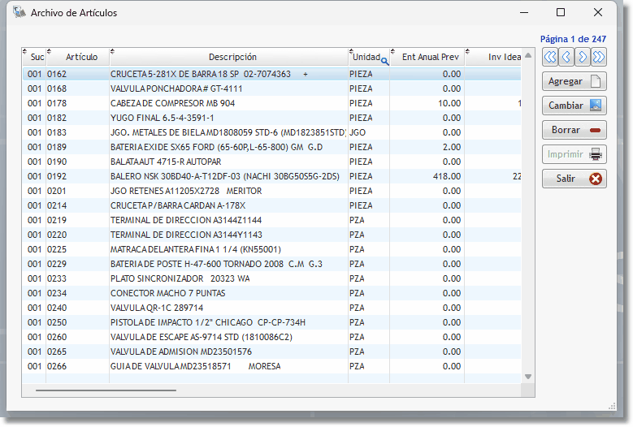Select row CABEZA DE COMPRESOR MB 904

point(271,103)
